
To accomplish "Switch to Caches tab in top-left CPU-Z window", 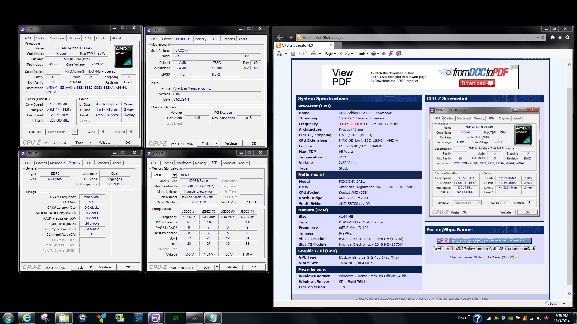I will (41, 38).
